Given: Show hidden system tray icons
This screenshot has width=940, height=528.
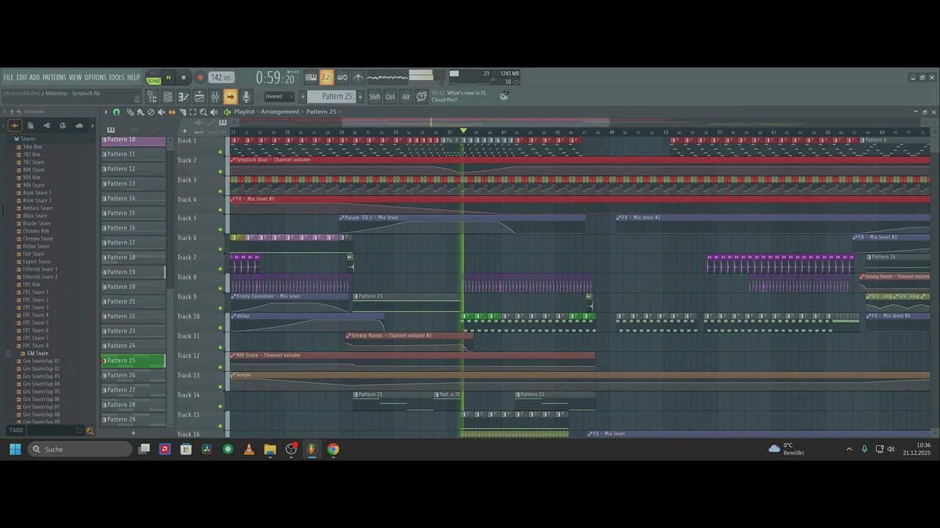Looking at the screenshot, I should (x=849, y=450).
